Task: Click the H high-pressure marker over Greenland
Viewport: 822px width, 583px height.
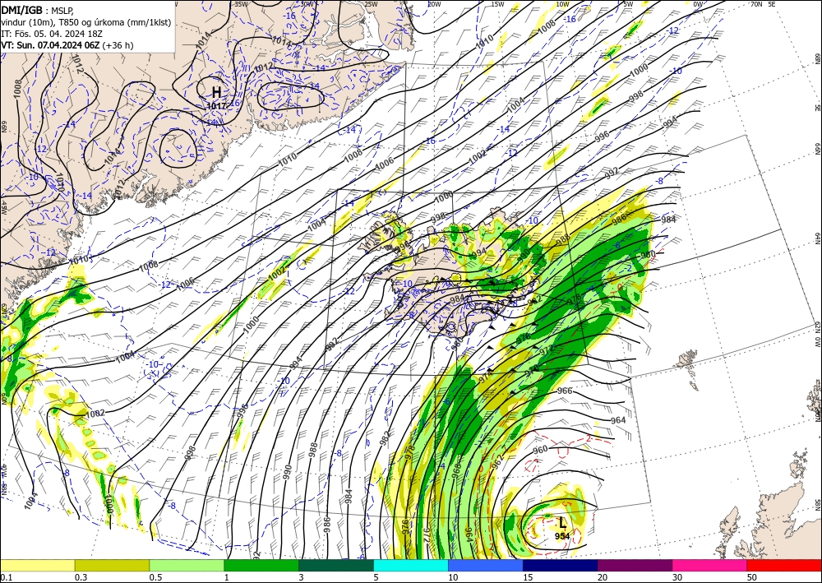Action: [x=216, y=92]
